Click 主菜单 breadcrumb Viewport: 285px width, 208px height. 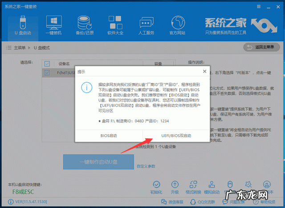click(x=20, y=48)
